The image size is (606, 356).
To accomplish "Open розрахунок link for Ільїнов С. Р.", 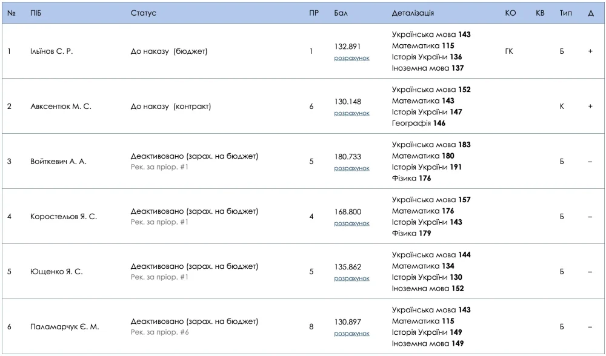I will pyautogui.click(x=351, y=58).
